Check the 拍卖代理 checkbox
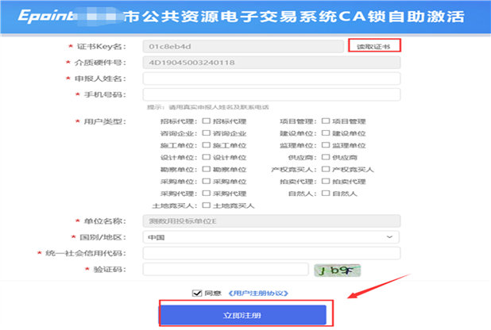The height and width of the screenshot is (330, 491). [x=326, y=181]
